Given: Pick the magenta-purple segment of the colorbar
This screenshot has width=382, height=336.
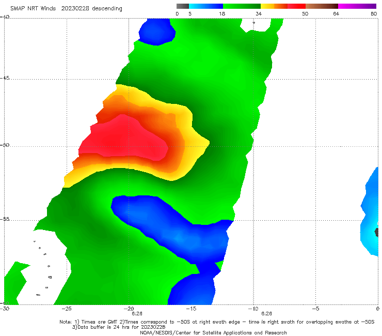Looking at the screenshot, I should 357,6.
